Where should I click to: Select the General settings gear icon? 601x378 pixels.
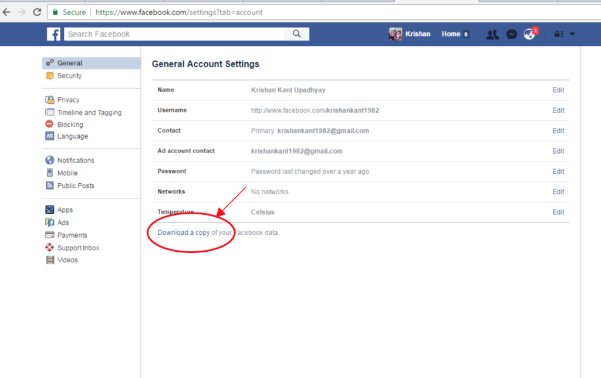pyautogui.click(x=50, y=63)
